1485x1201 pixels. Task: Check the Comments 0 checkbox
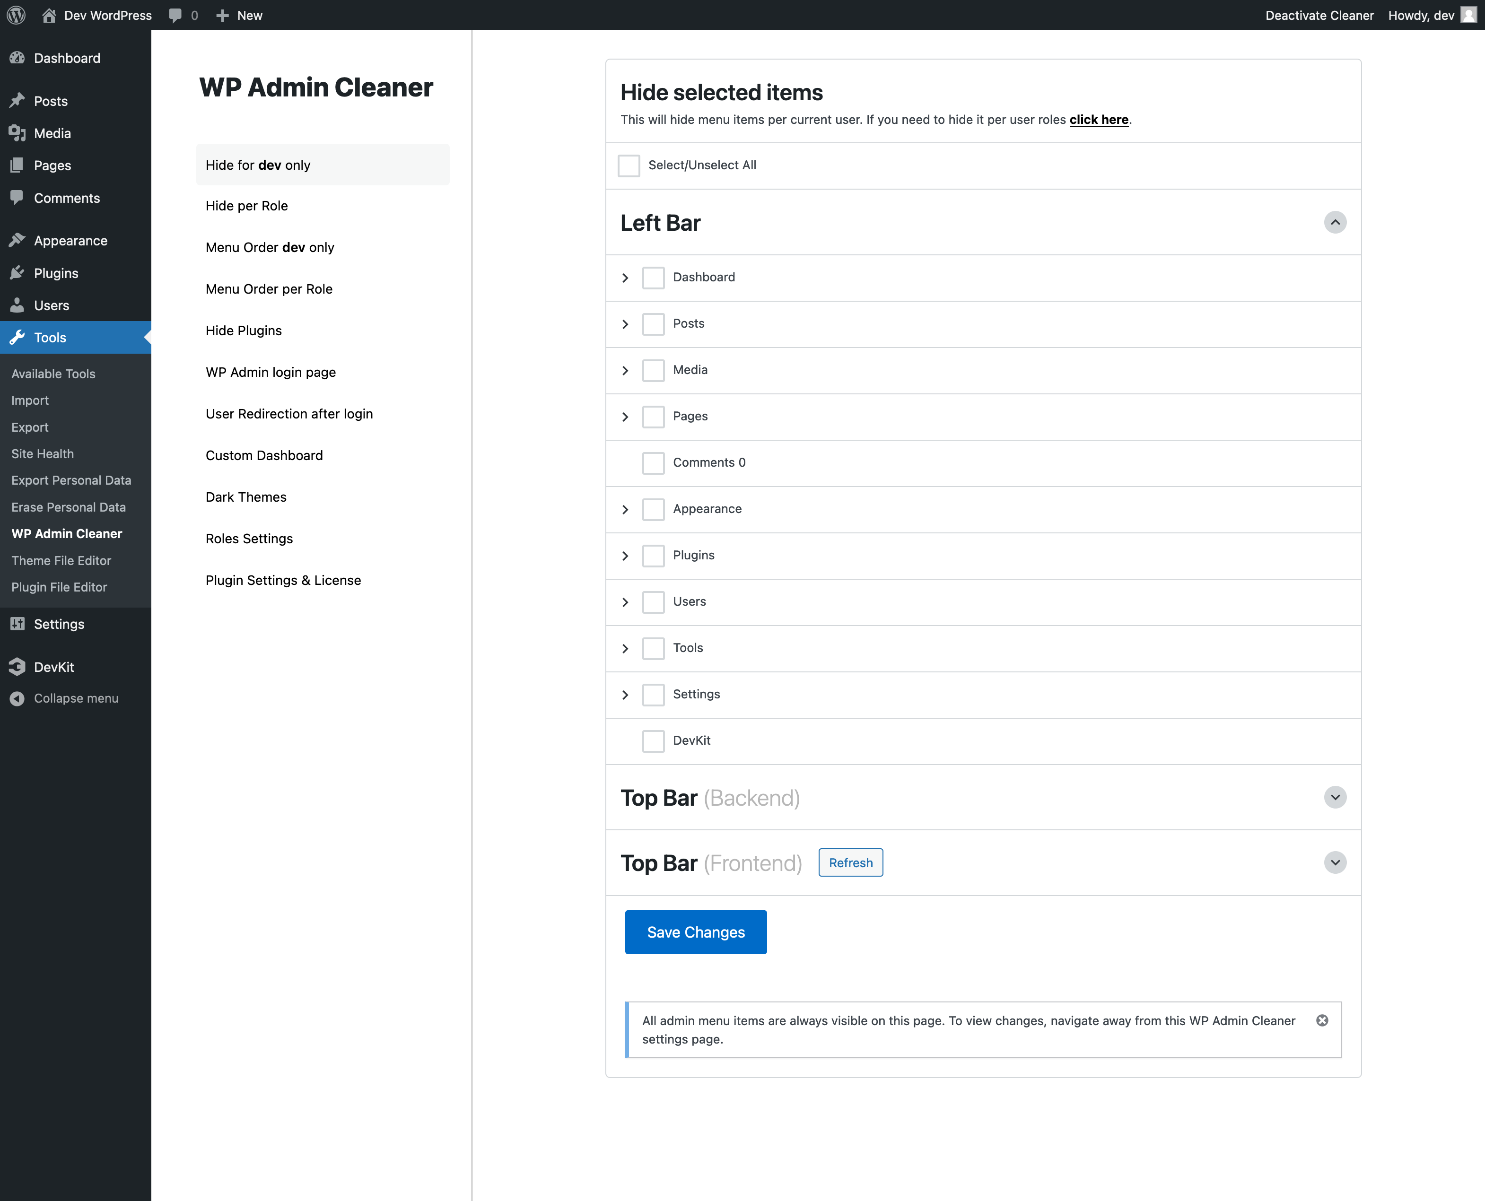coord(653,463)
